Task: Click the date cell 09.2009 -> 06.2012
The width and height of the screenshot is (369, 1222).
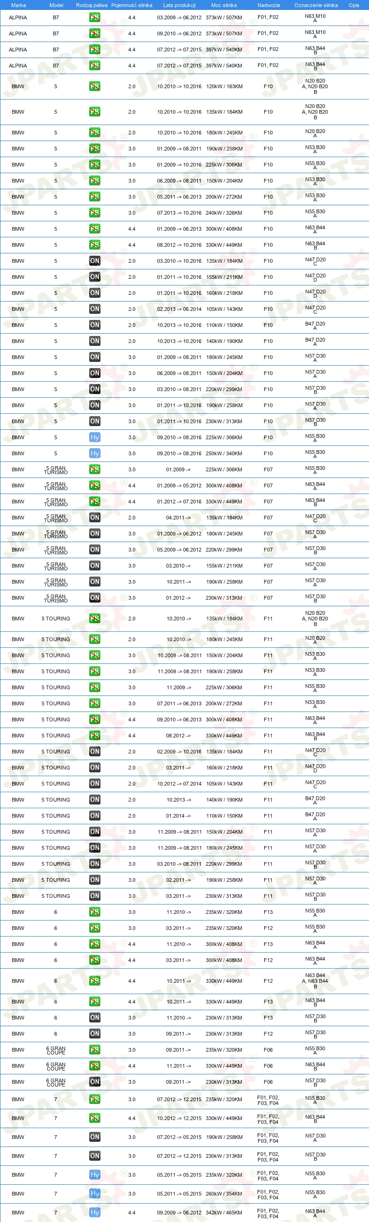Action: (x=179, y=1213)
